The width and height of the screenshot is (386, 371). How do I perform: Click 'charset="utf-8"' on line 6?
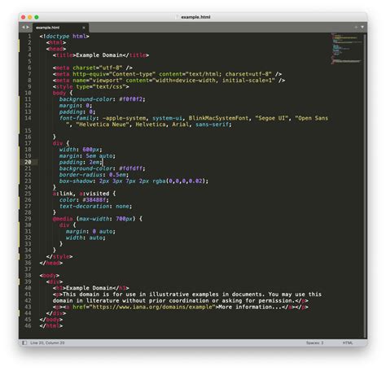pyautogui.click(x=98, y=68)
